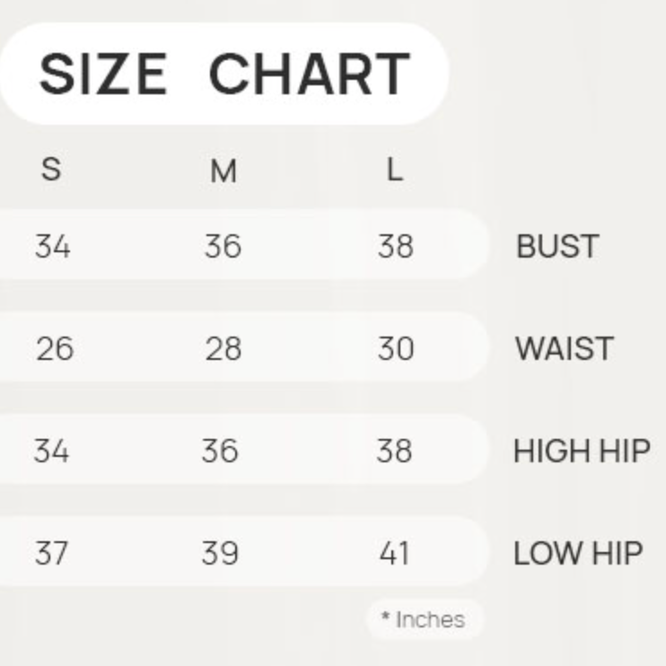The width and height of the screenshot is (666, 666).
Task: Select the M size column header
Action: pos(223,170)
